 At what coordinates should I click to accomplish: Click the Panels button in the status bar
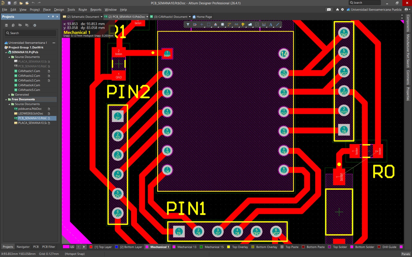tap(406, 254)
